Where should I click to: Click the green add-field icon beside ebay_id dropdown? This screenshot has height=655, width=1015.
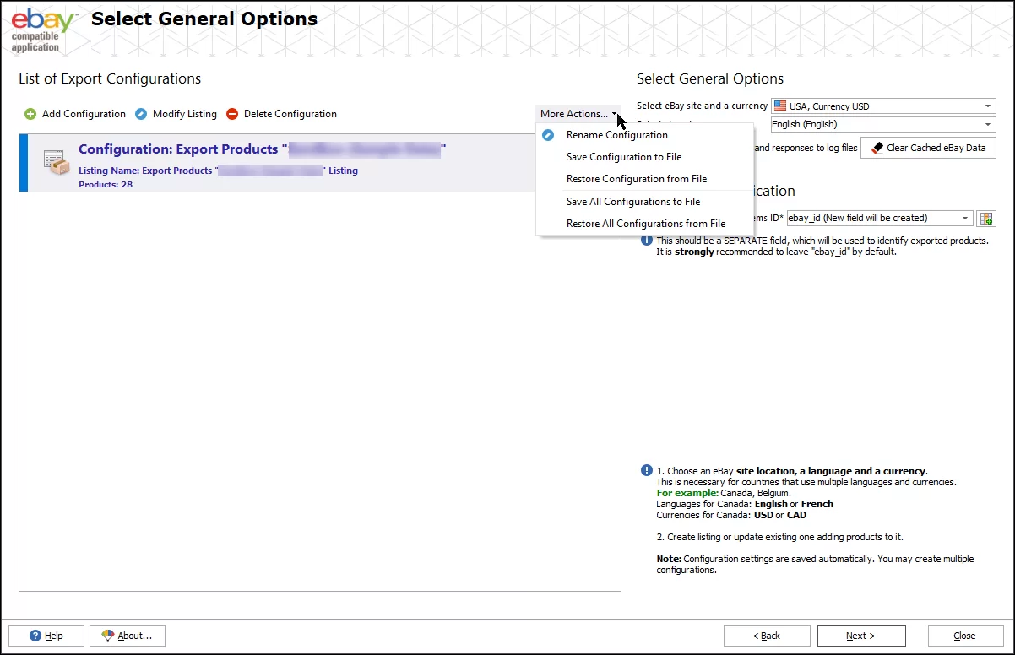(x=985, y=219)
